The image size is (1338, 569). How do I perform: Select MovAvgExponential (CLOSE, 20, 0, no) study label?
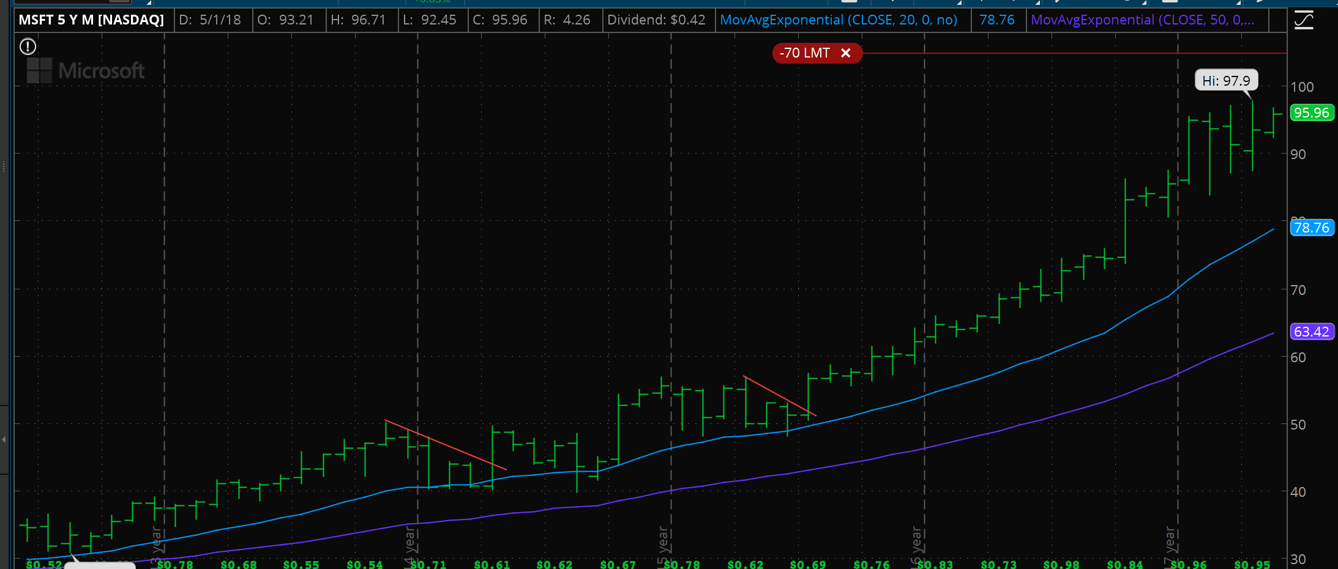coord(839,20)
